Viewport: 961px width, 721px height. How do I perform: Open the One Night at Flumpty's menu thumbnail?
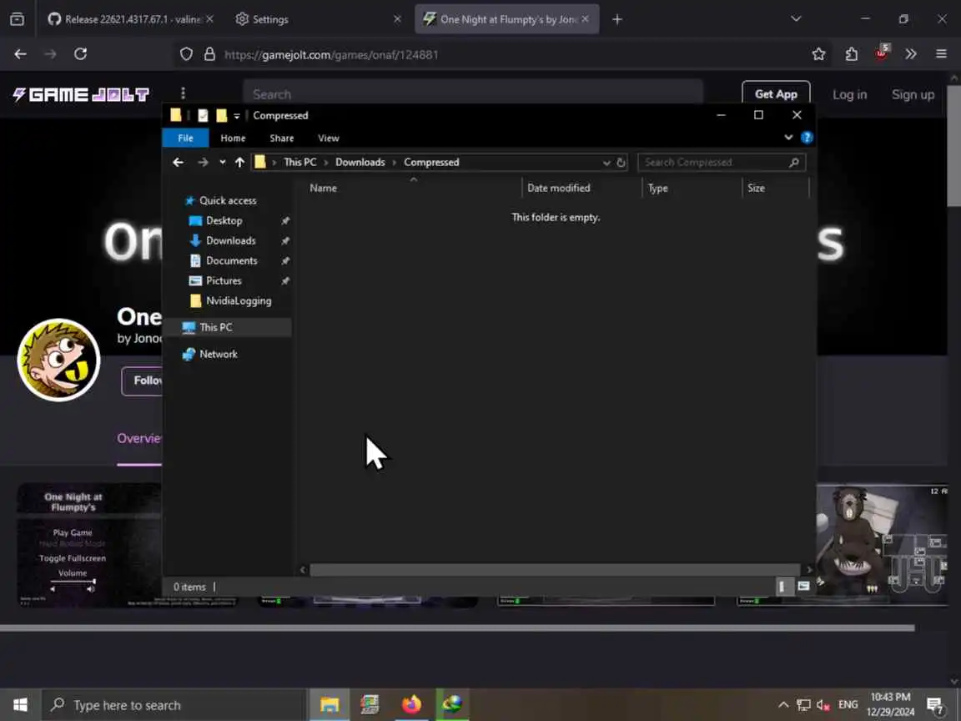tap(89, 545)
